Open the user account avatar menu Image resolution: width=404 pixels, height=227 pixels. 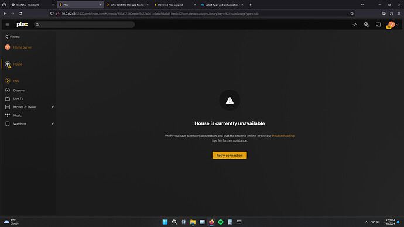pyautogui.click(x=392, y=25)
